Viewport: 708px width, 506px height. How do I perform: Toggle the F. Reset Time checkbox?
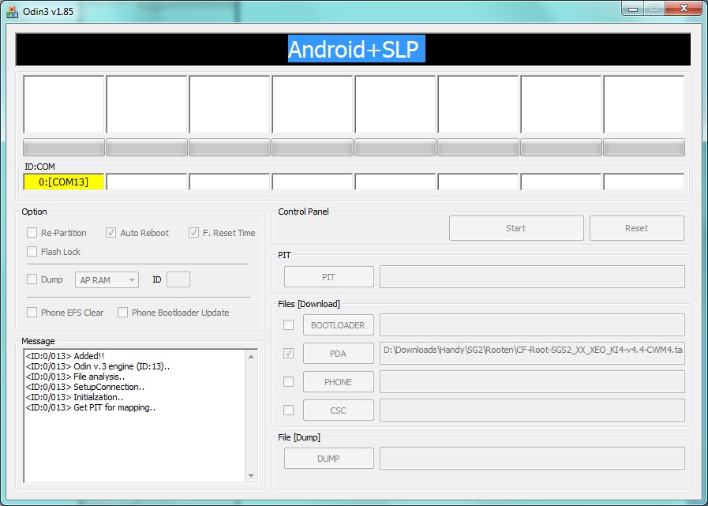193,233
